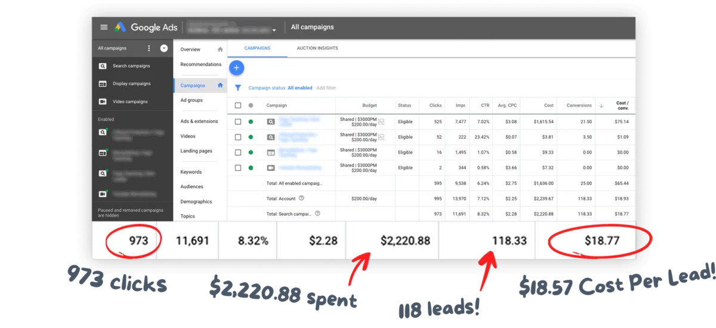Click the 23.42% CTR cell
Image resolution: width=716 pixels, height=328 pixels.
click(x=481, y=137)
